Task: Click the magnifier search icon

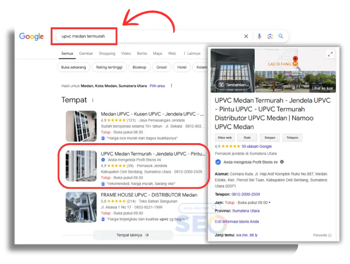Action: coord(281,36)
